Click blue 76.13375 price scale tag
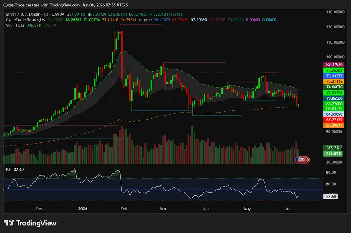The image size is (351, 233). pos(334,76)
